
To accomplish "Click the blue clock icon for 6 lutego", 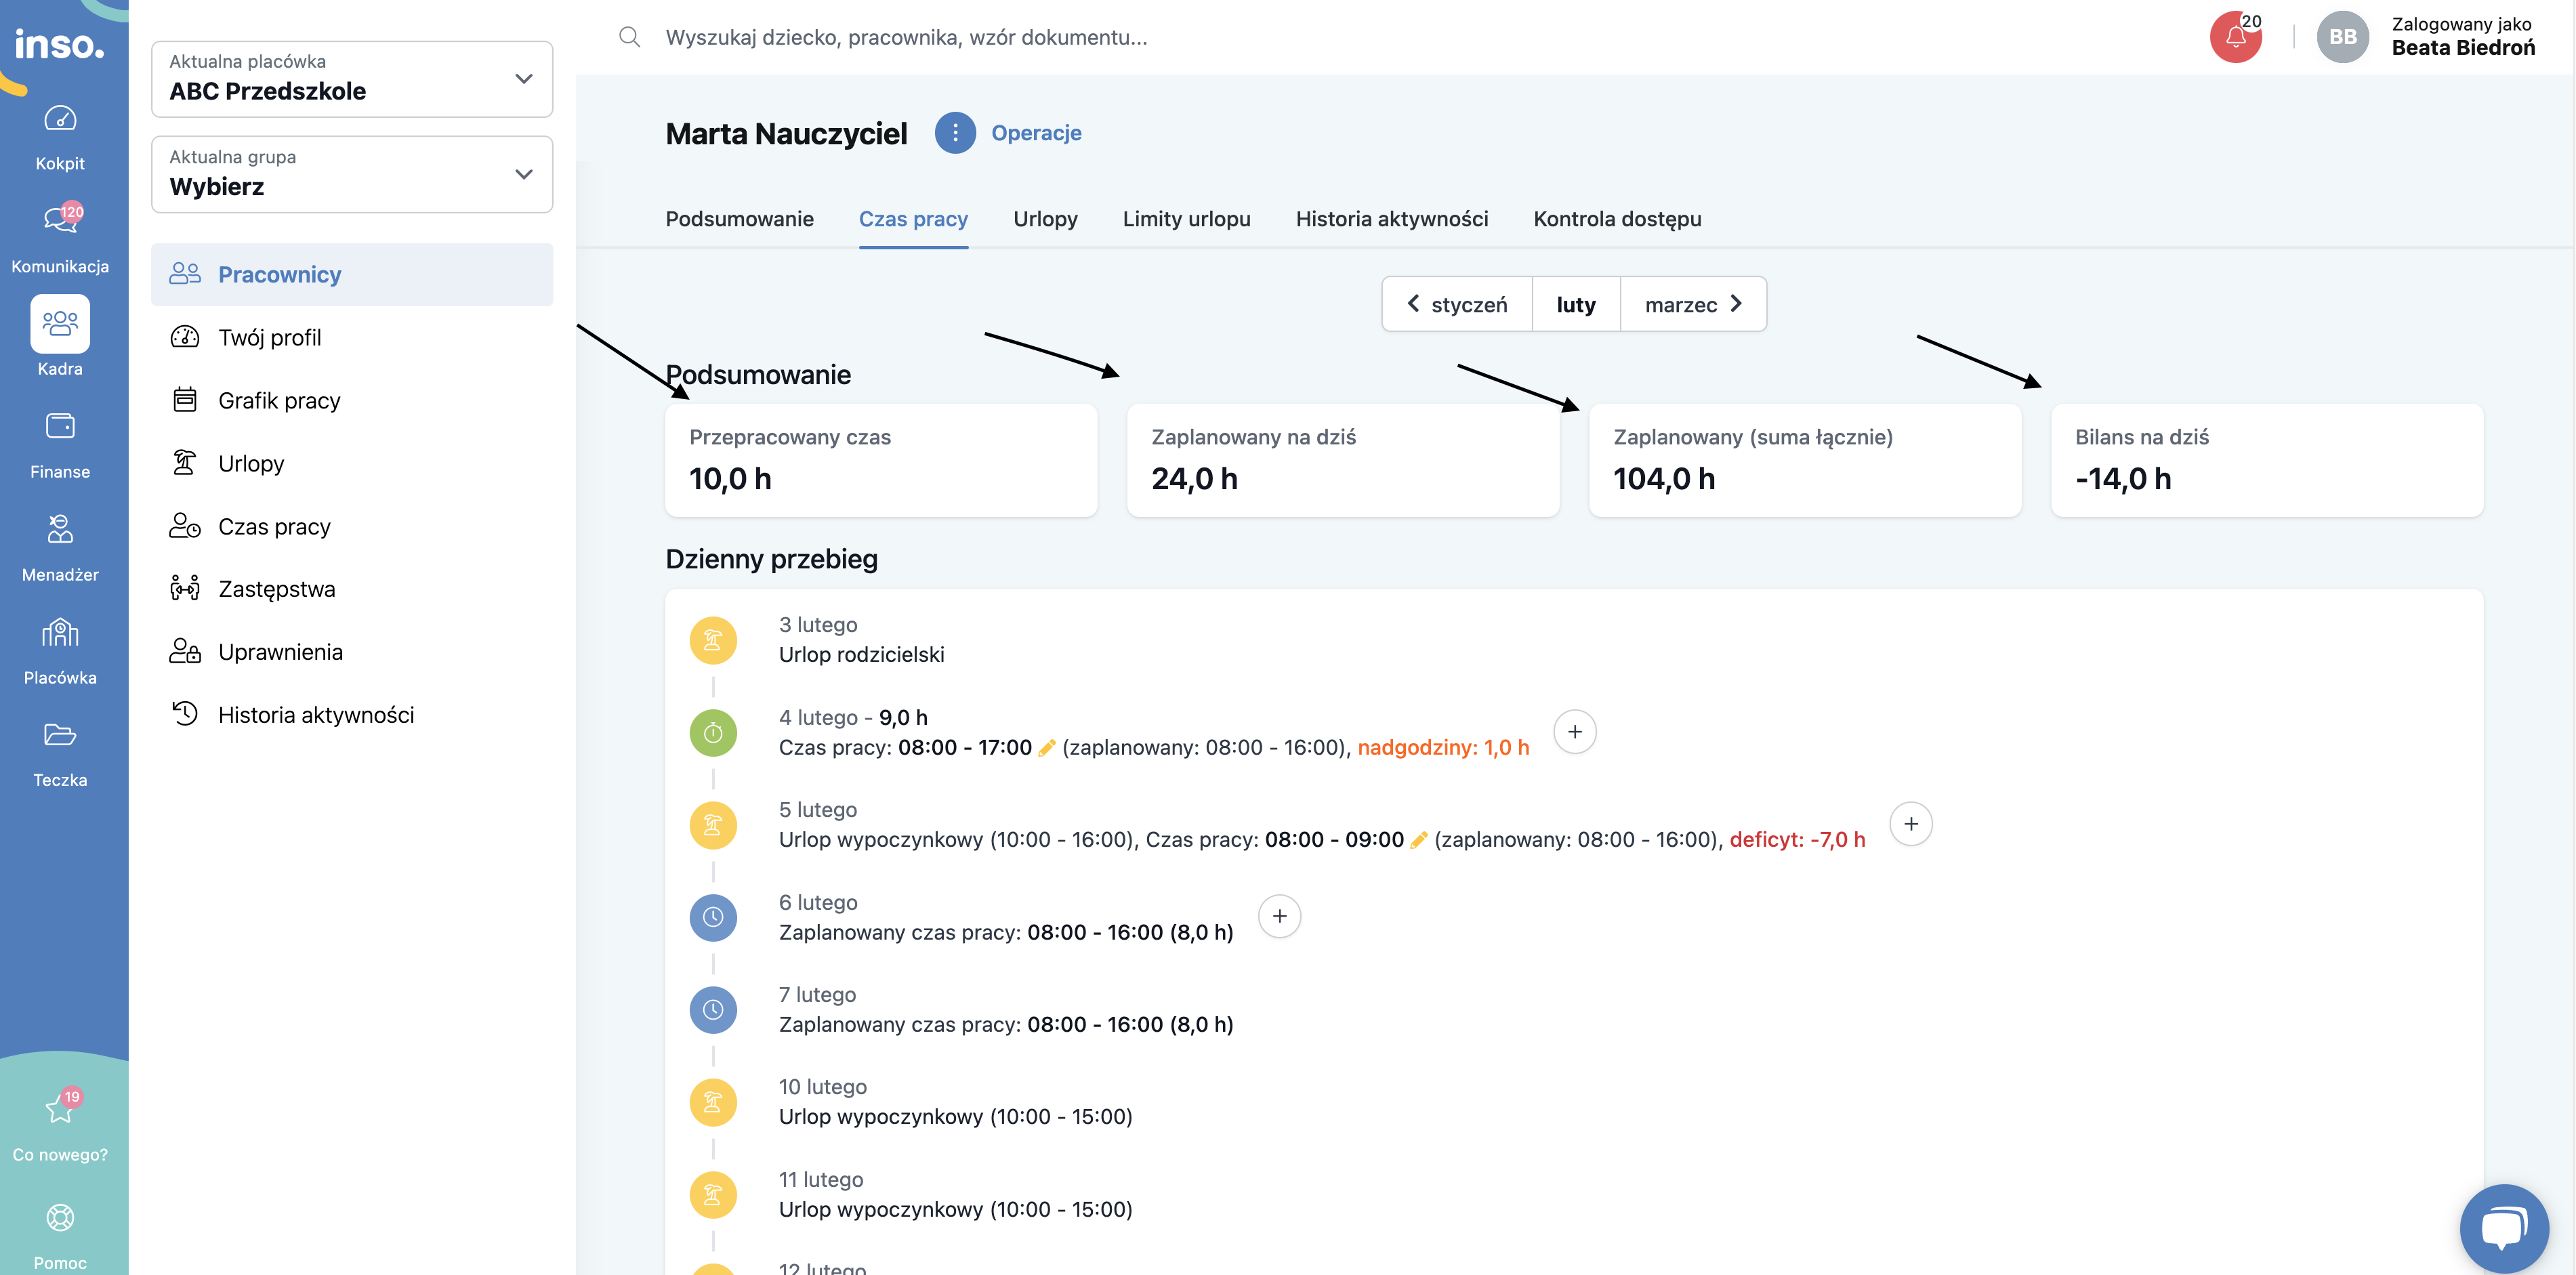I will [713, 917].
